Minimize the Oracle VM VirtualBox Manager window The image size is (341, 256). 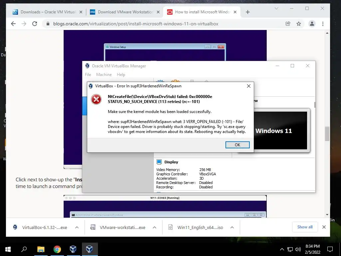(277, 66)
